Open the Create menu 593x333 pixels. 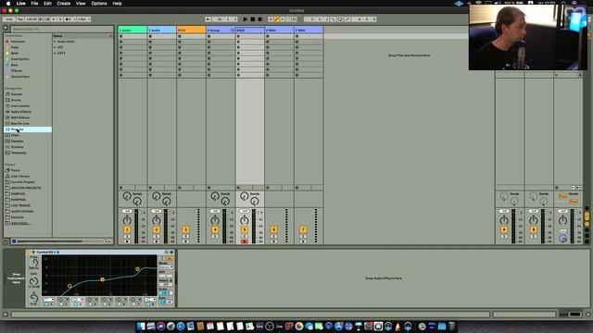[x=64, y=4]
